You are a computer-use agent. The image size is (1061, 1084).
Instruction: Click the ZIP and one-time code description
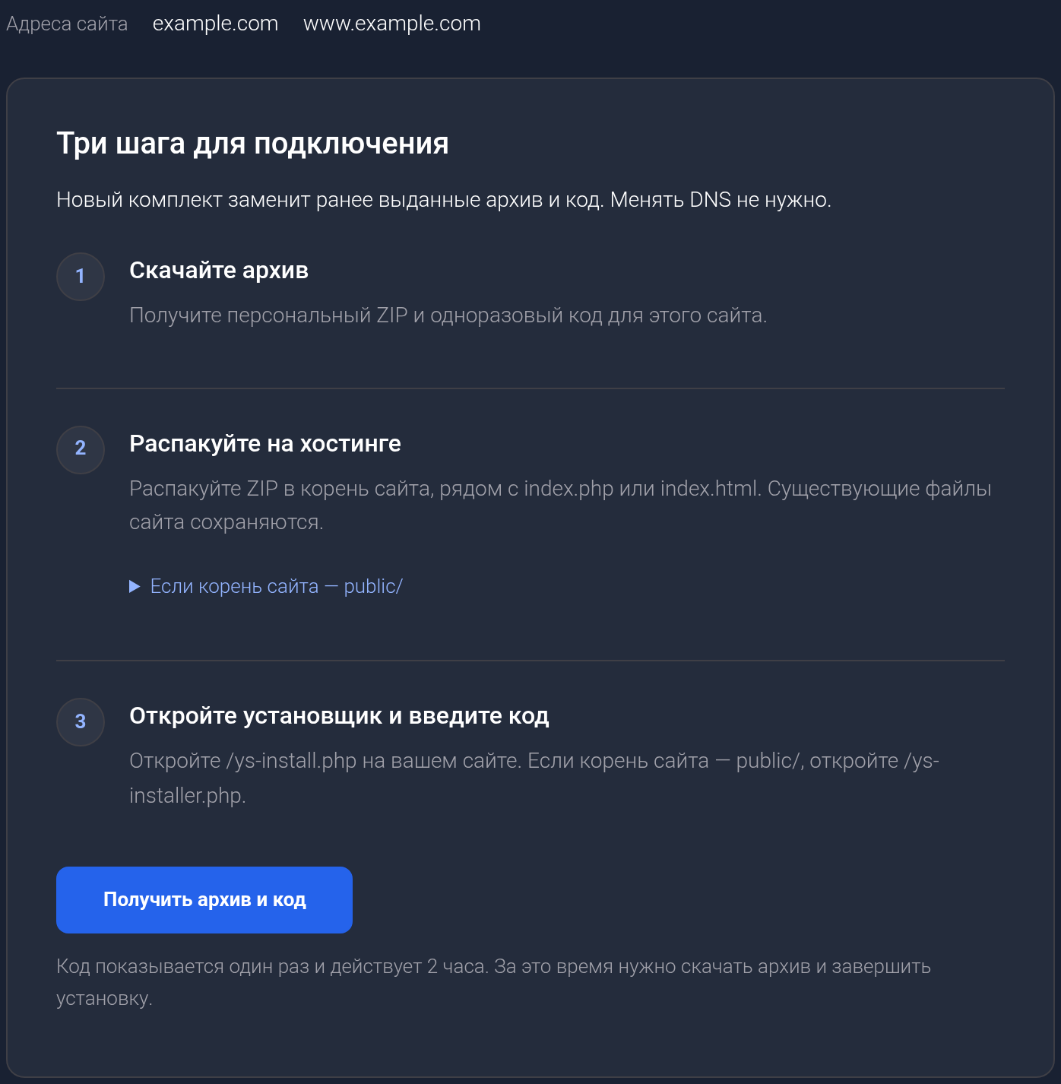(x=448, y=315)
